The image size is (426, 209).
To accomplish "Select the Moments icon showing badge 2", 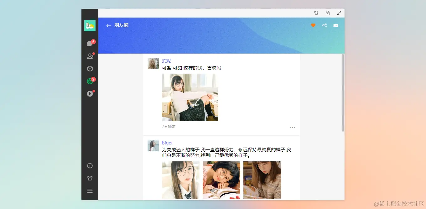I will pos(90,81).
